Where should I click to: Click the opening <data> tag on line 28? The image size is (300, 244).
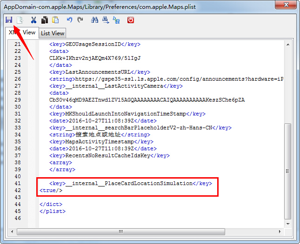(59, 93)
